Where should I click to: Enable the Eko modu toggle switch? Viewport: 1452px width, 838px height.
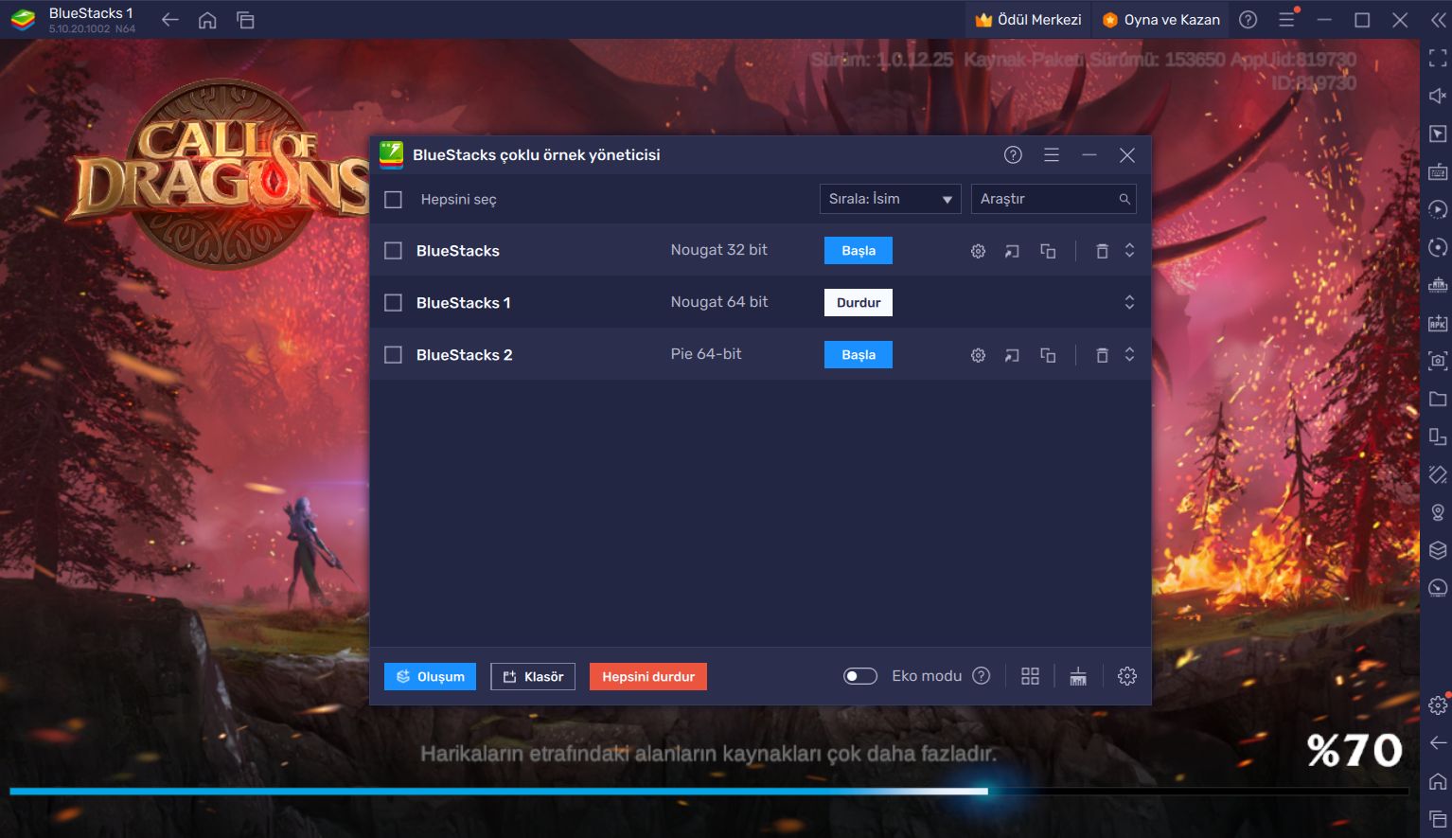click(x=860, y=676)
